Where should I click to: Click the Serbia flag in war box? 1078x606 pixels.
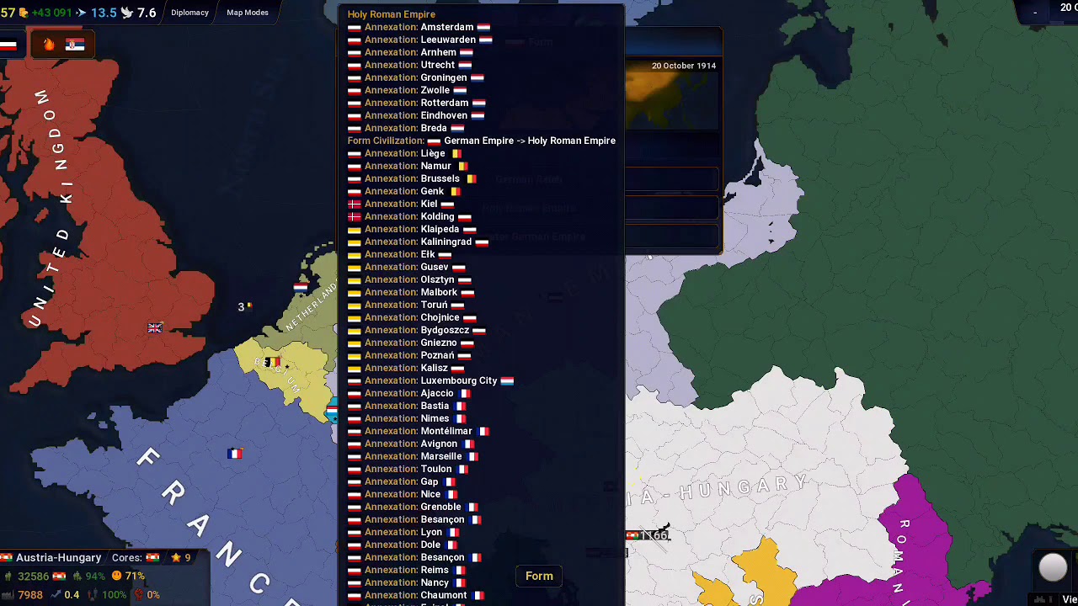click(x=75, y=45)
